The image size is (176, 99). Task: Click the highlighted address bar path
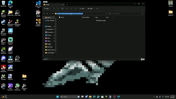tap(70, 13)
